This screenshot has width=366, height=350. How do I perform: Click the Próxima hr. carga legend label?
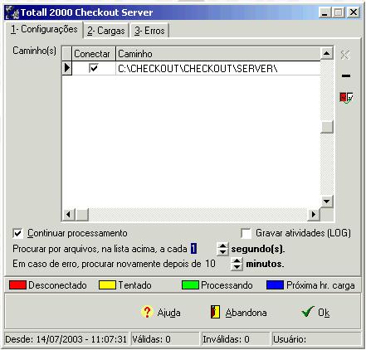(320, 285)
